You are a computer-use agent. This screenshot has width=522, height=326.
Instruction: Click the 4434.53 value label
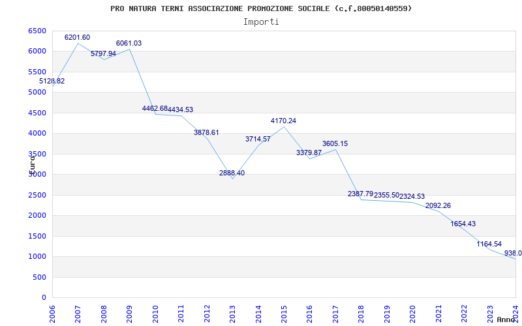pos(181,110)
